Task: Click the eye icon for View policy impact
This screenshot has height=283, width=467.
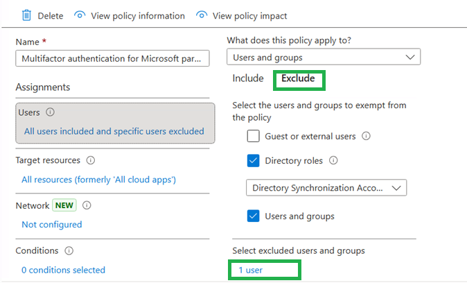Action: pos(202,15)
